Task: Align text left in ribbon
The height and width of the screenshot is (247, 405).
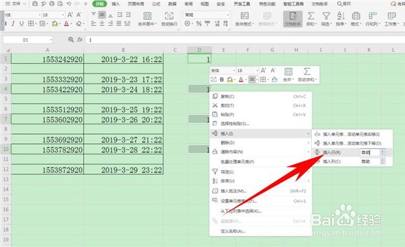Action: [x=94, y=24]
